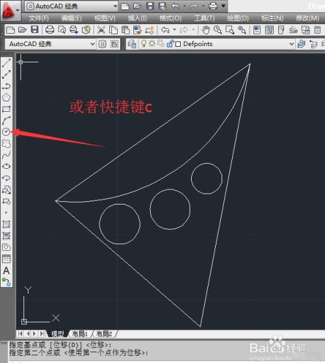Select the Hatch tool
This screenshot has width=325, height=363.
pos(6,224)
